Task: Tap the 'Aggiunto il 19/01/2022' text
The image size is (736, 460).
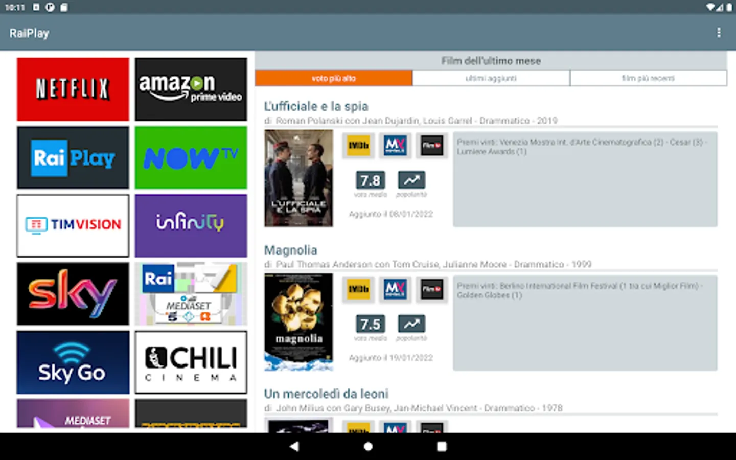Action: click(x=391, y=358)
